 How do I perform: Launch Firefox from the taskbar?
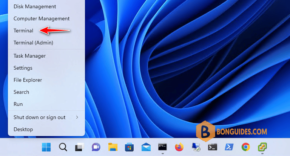click(179, 147)
